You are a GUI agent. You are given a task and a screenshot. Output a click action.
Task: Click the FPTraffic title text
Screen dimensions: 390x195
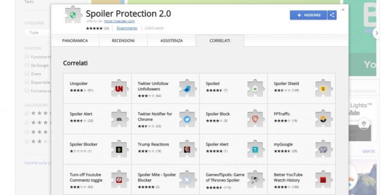tap(282, 114)
